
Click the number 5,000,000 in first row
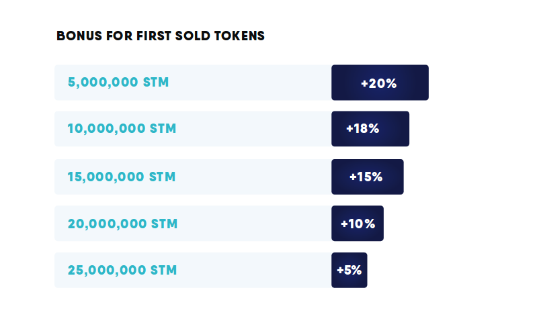(103, 83)
